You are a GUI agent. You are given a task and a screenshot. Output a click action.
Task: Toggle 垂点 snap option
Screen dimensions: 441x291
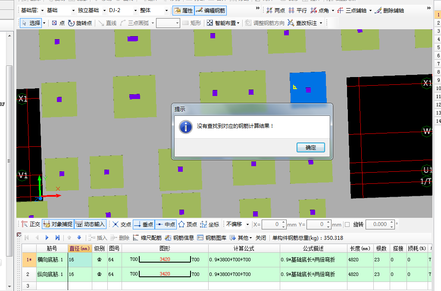point(144,224)
